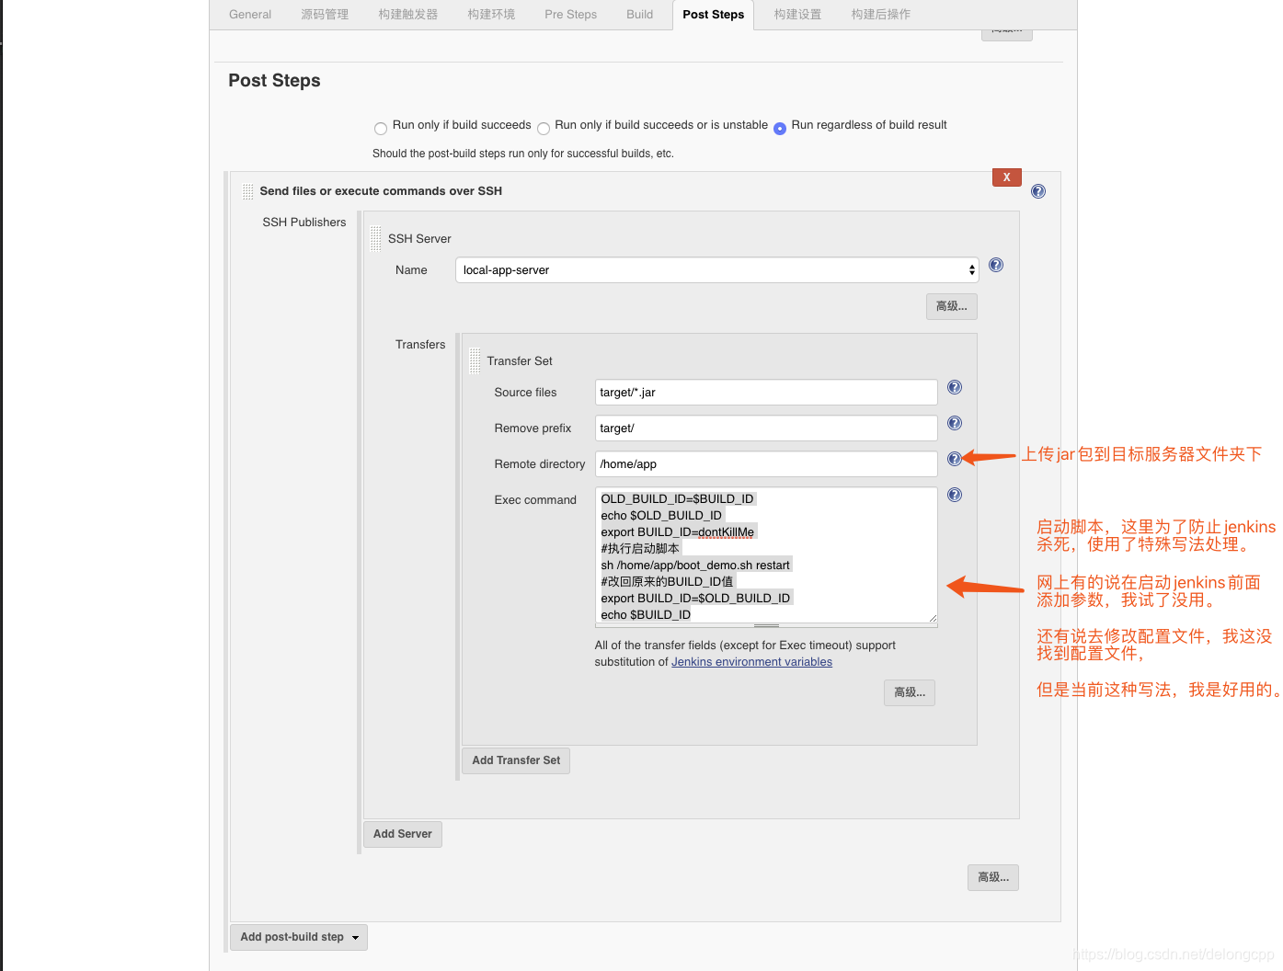Open help icon for Remove prefix field
The image size is (1283, 971).
click(954, 423)
